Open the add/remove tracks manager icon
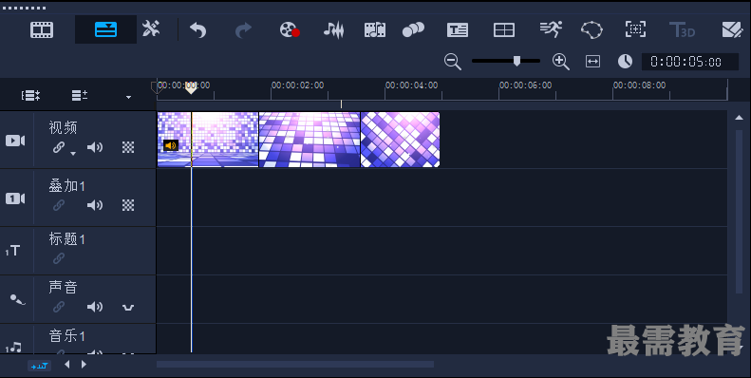 (80, 95)
